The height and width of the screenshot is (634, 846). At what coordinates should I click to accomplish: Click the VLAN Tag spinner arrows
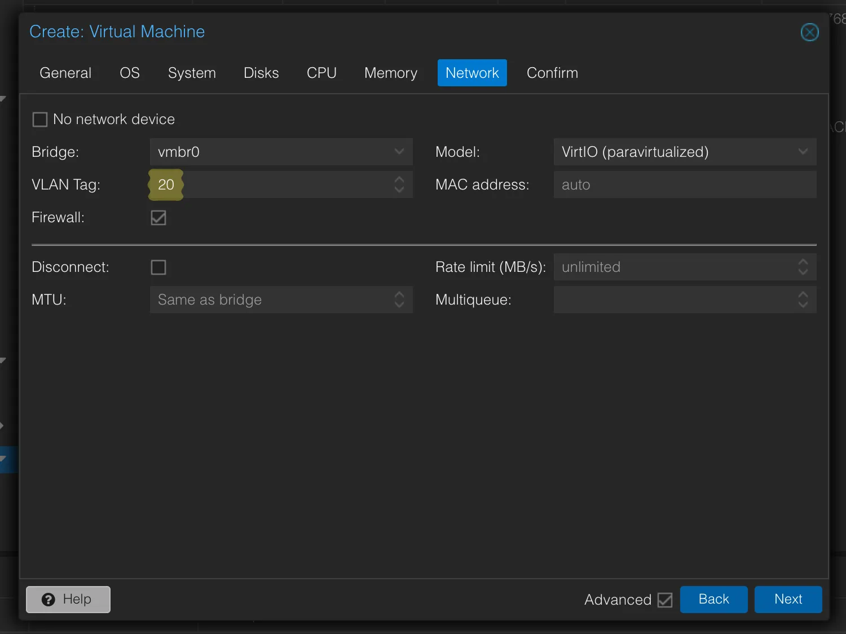399,184
